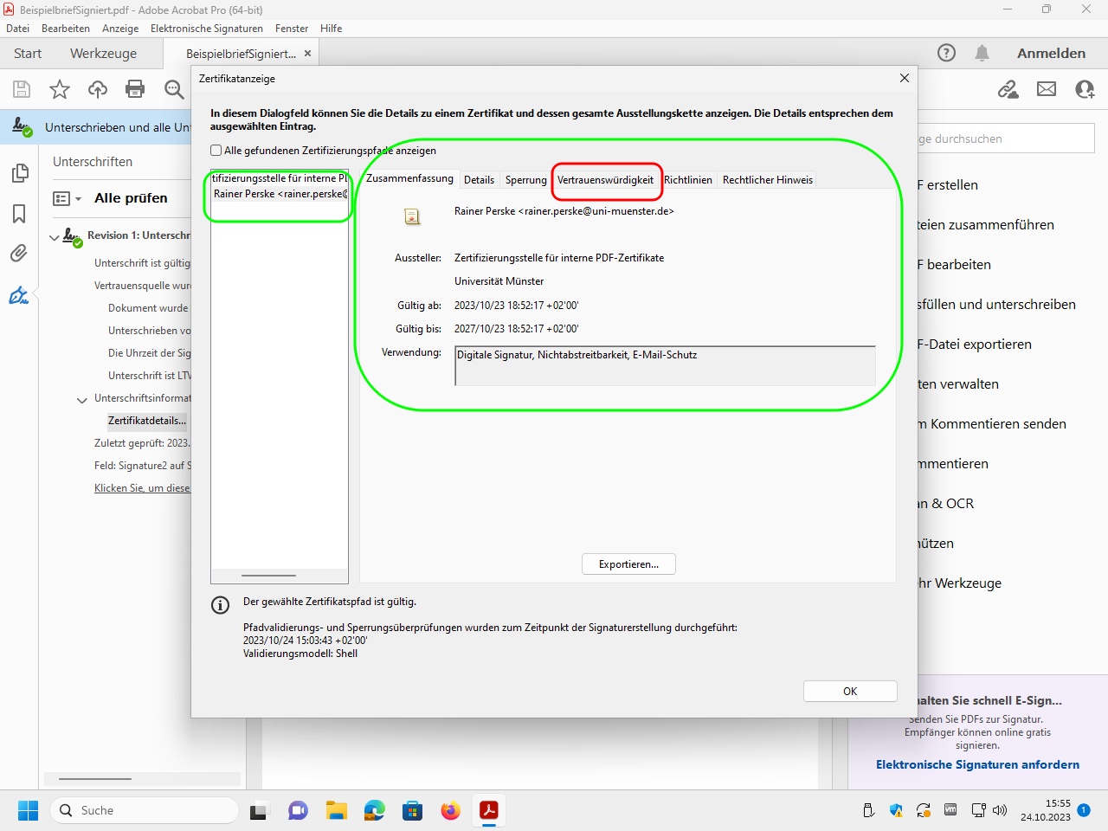Click the send by email envelope icon
This screenshot has height=831, width=1108.
pos(1047,89)
